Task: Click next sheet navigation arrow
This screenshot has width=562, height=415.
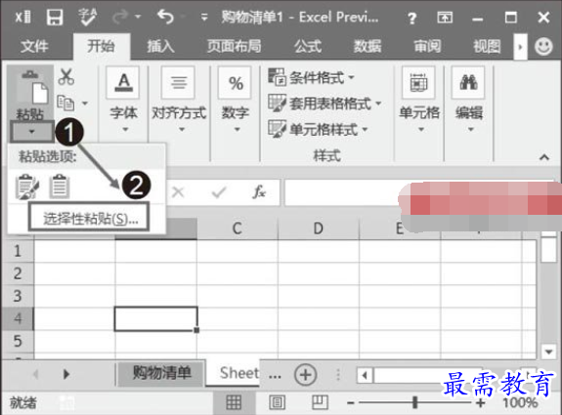Action: pyautogui.click(x=66, y=374)
